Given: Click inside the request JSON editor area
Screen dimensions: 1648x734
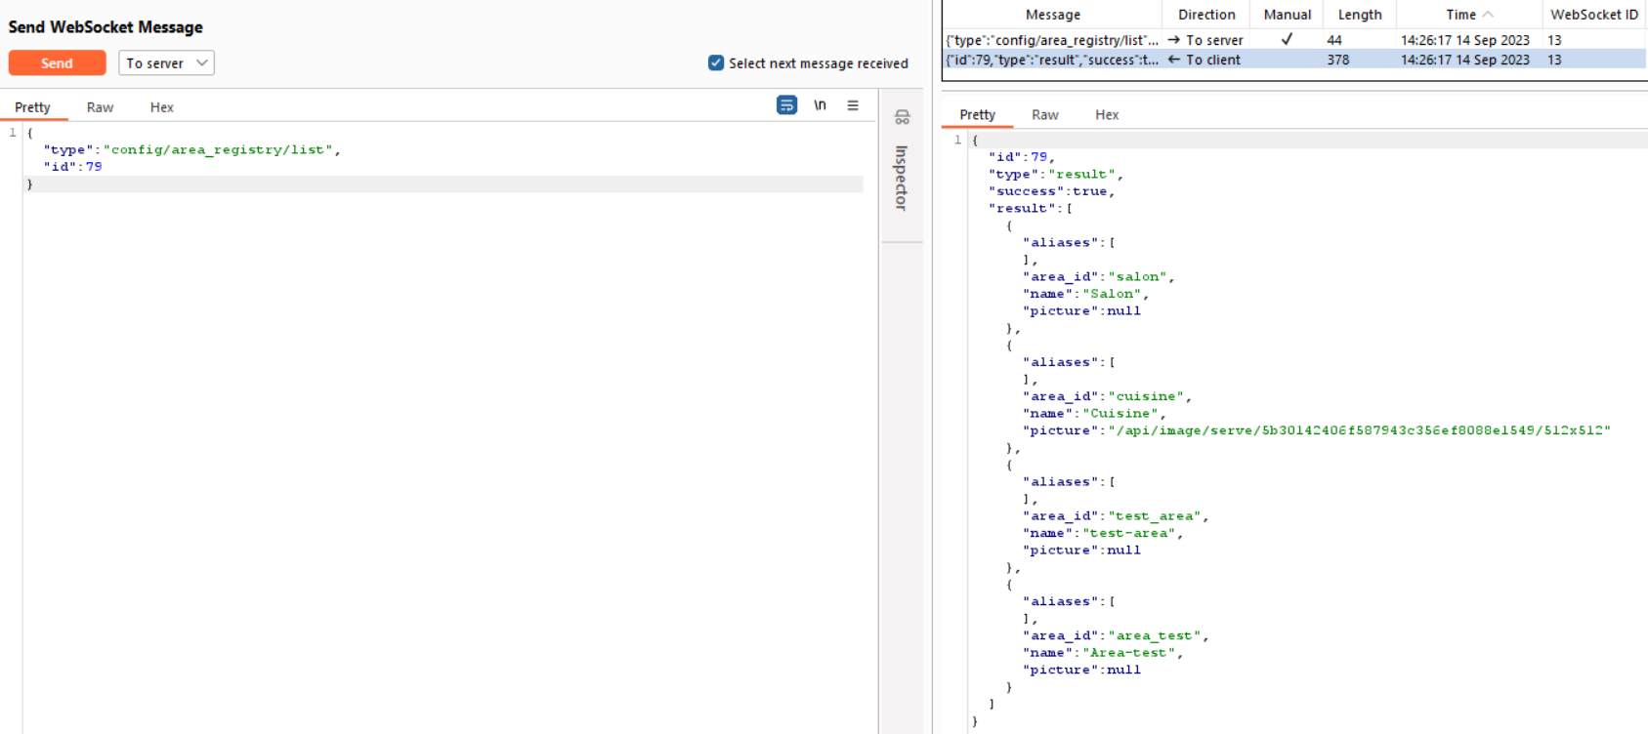Looking at the screenshot, I should 440,390.
